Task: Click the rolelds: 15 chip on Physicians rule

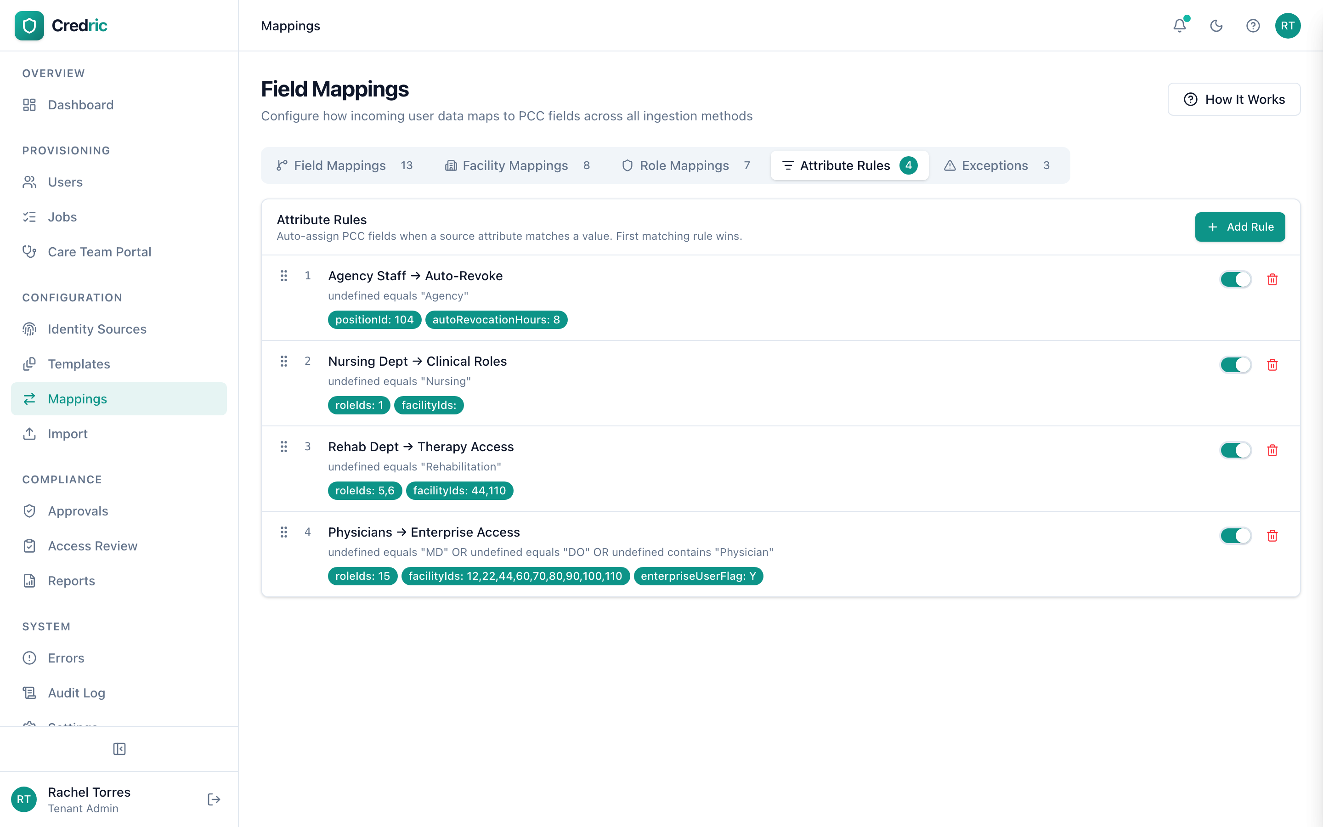Action: (x=362, y=576)
